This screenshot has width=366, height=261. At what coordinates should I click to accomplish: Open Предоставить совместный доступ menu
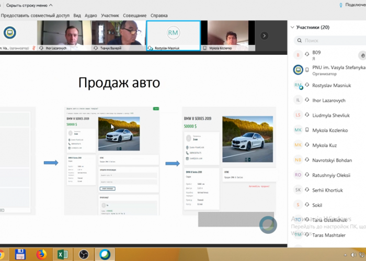pos(35,16)
